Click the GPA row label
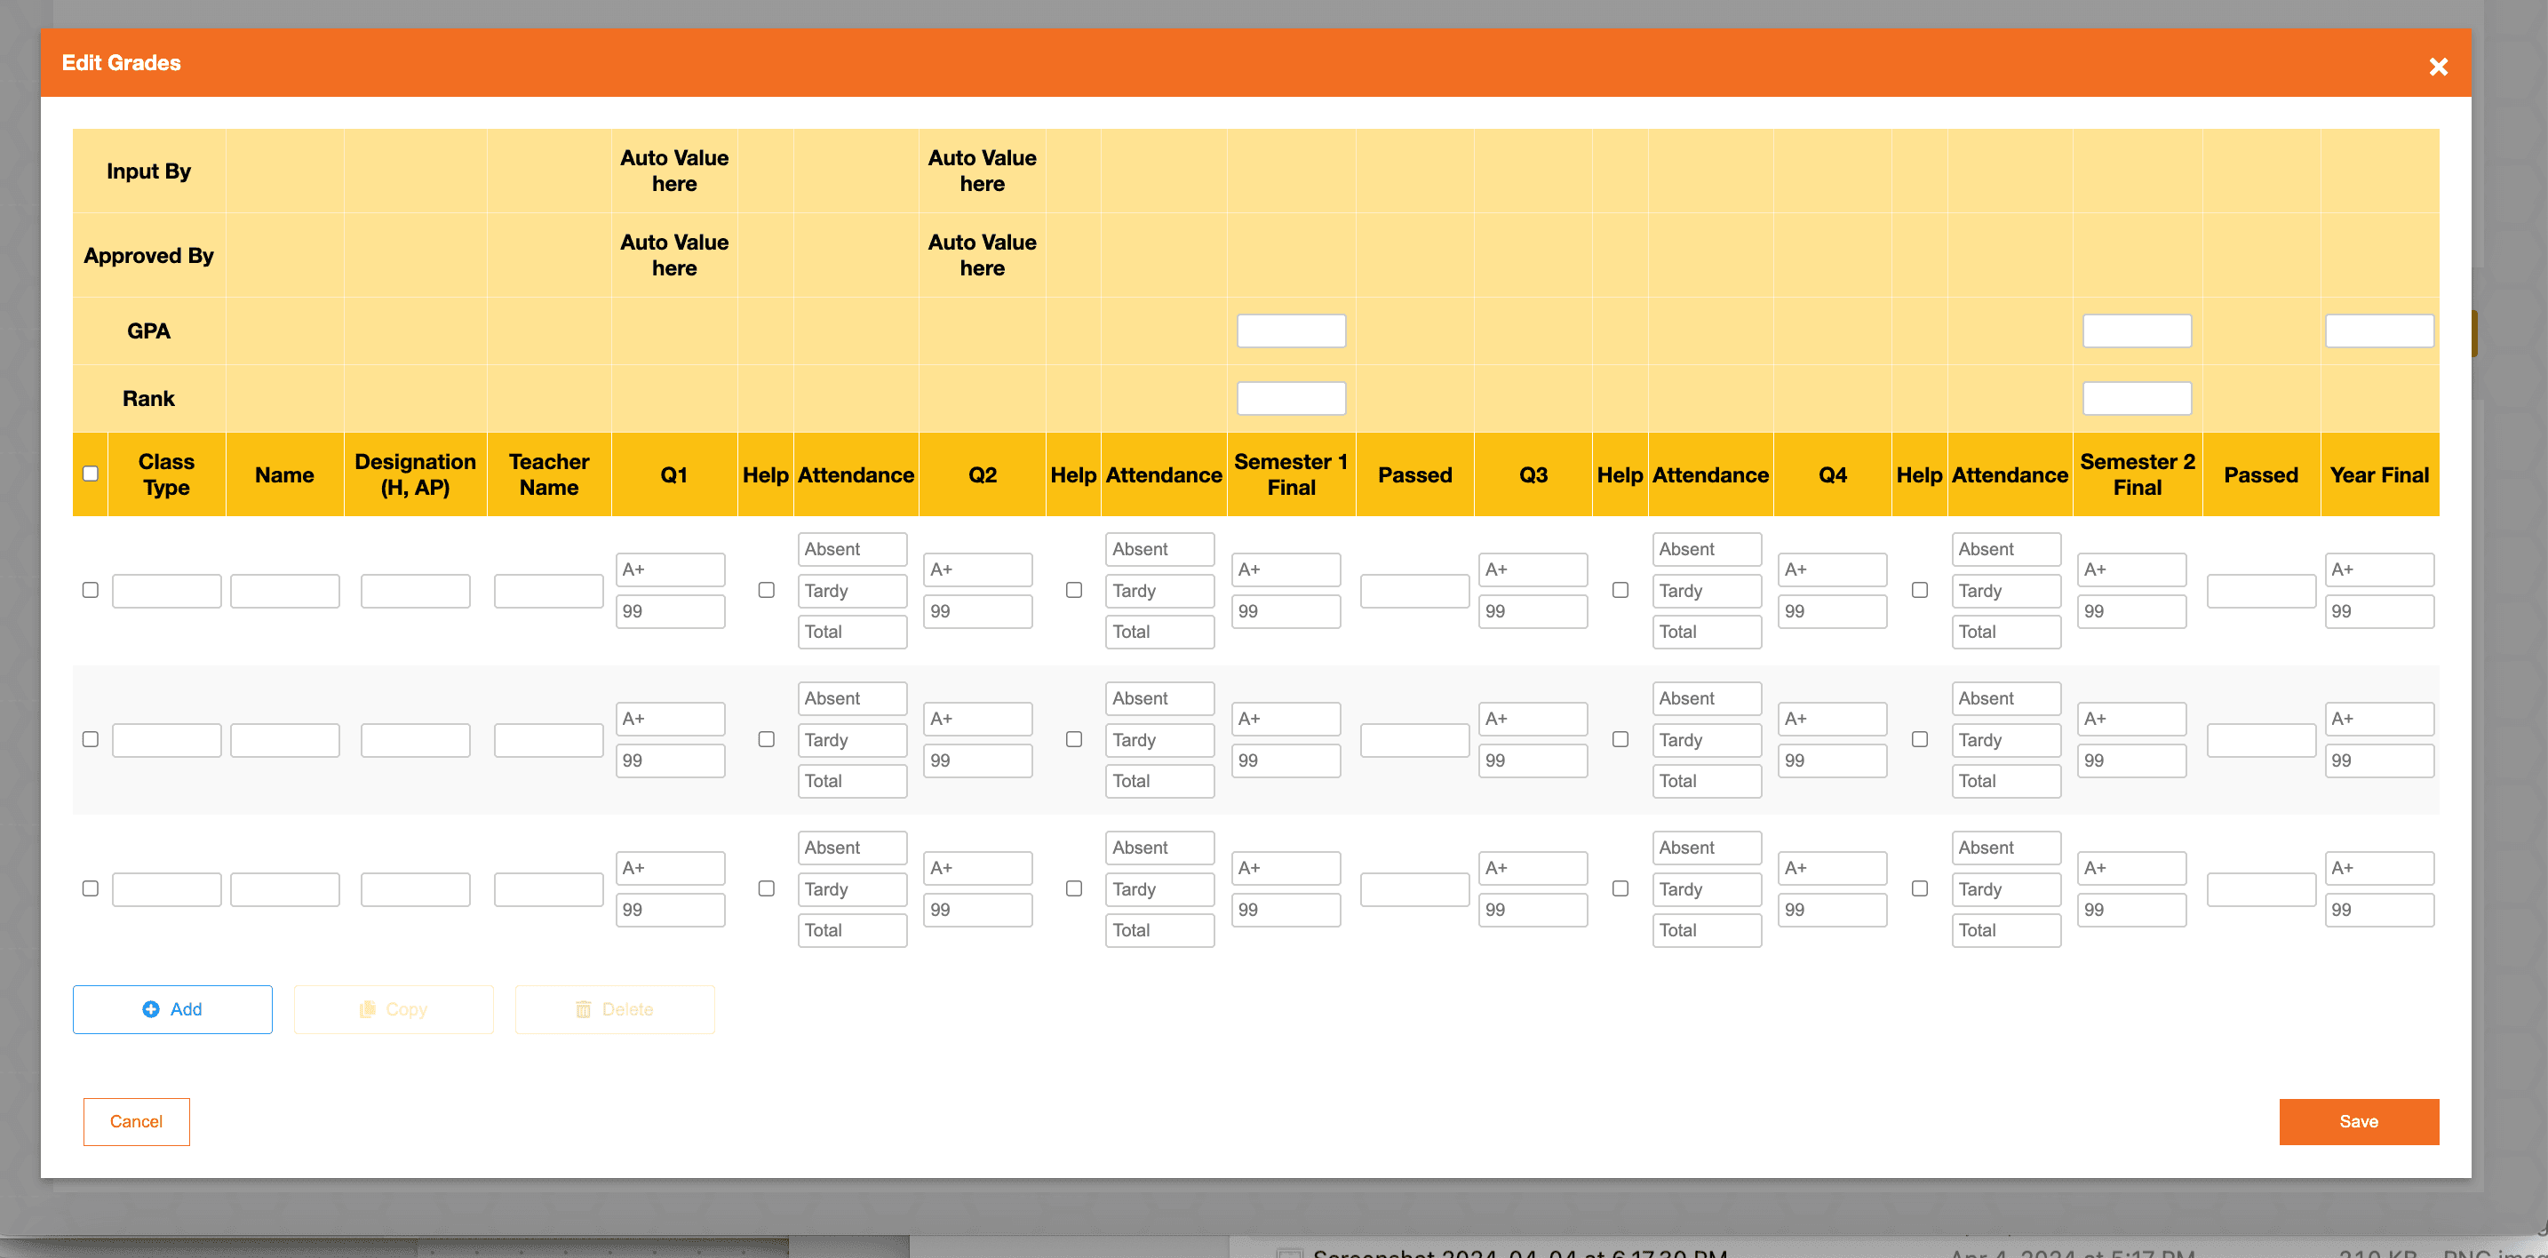The height and width of the screenshot is (1258, 2548). (x=148, y=330)
